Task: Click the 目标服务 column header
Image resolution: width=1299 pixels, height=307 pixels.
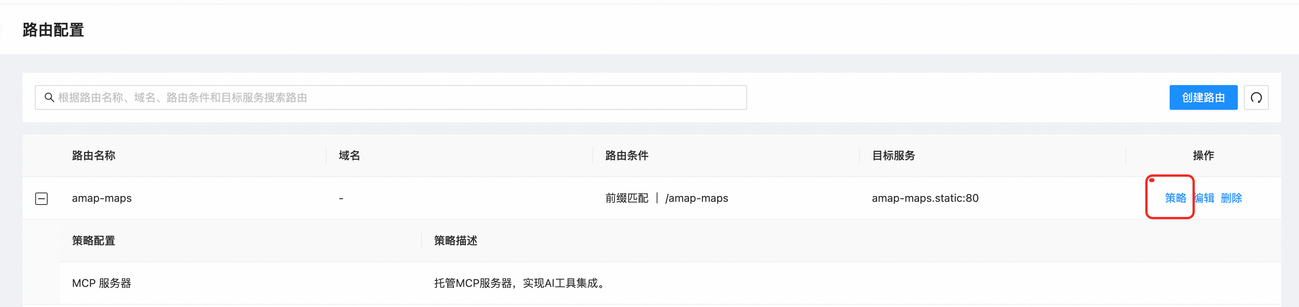Action: click(893, 155)
